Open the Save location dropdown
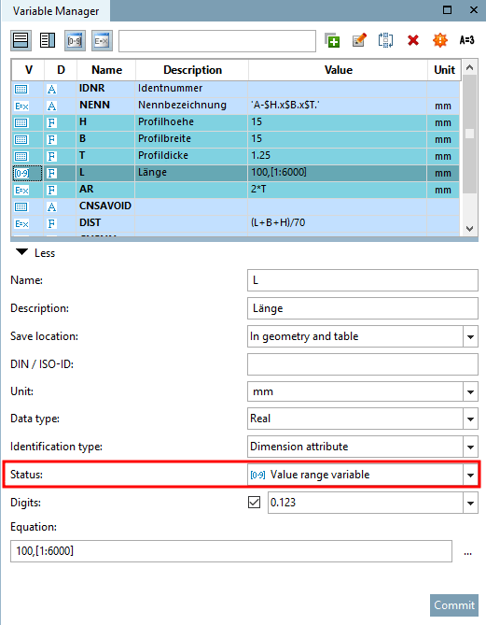Viewport: 486px width, 625px height. click(470, 337)
